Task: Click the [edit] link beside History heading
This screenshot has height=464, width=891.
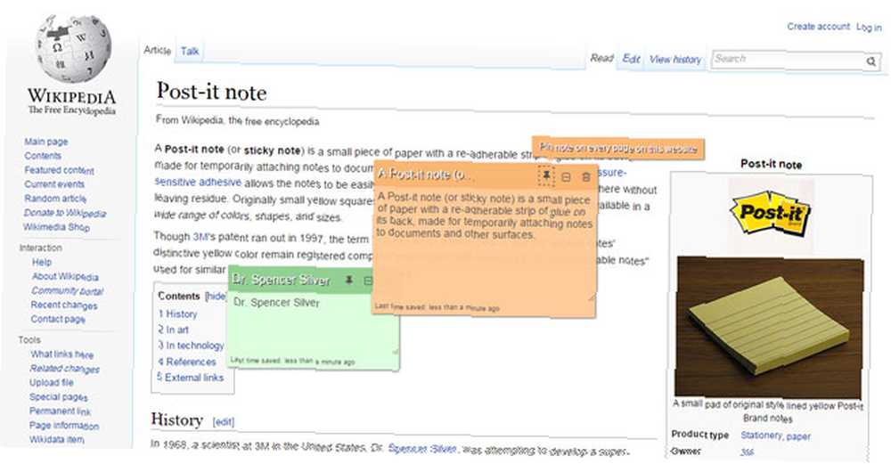Action: (x=224, y=422)
